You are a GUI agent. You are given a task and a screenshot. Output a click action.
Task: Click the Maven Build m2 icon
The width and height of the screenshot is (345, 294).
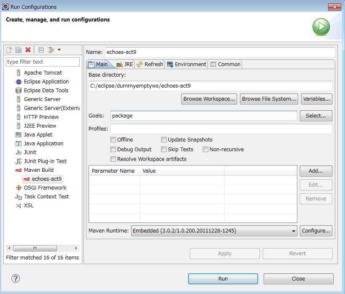coord(19,170)
